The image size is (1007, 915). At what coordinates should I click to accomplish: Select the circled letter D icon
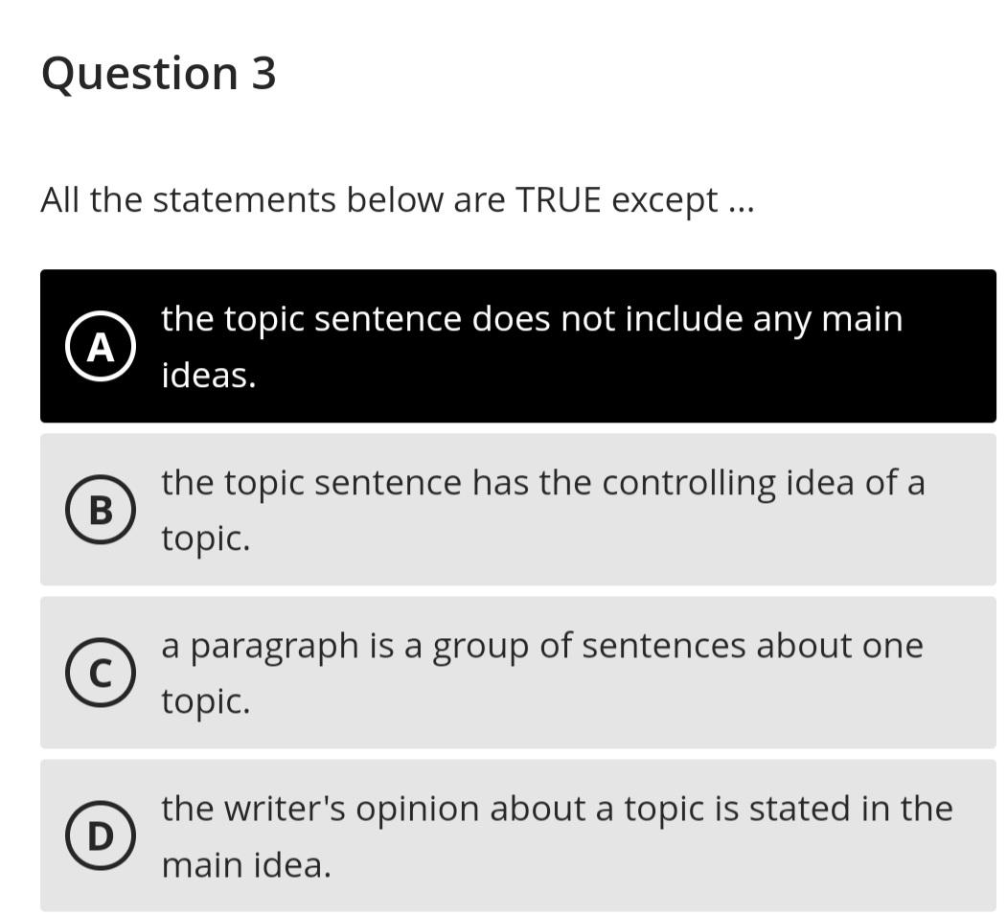click(x=101, y=836)
